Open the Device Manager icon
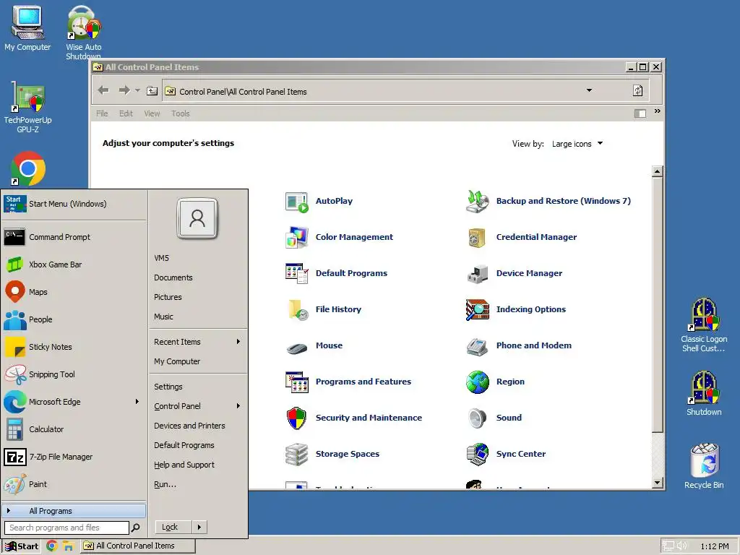The image size is (740, 555). (477, 273)
